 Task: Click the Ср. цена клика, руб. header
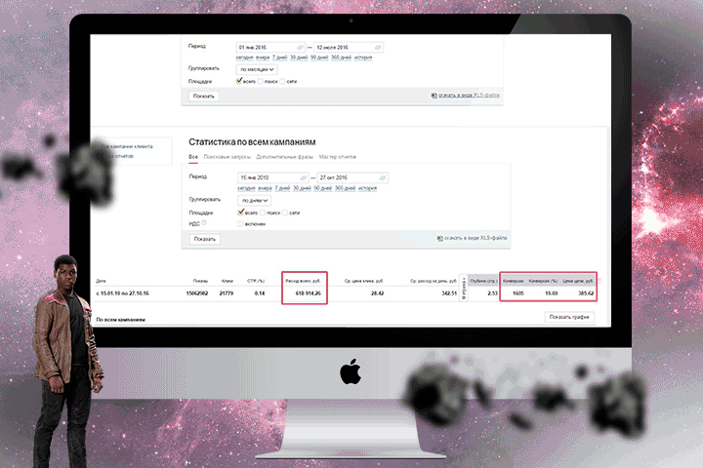363,281
